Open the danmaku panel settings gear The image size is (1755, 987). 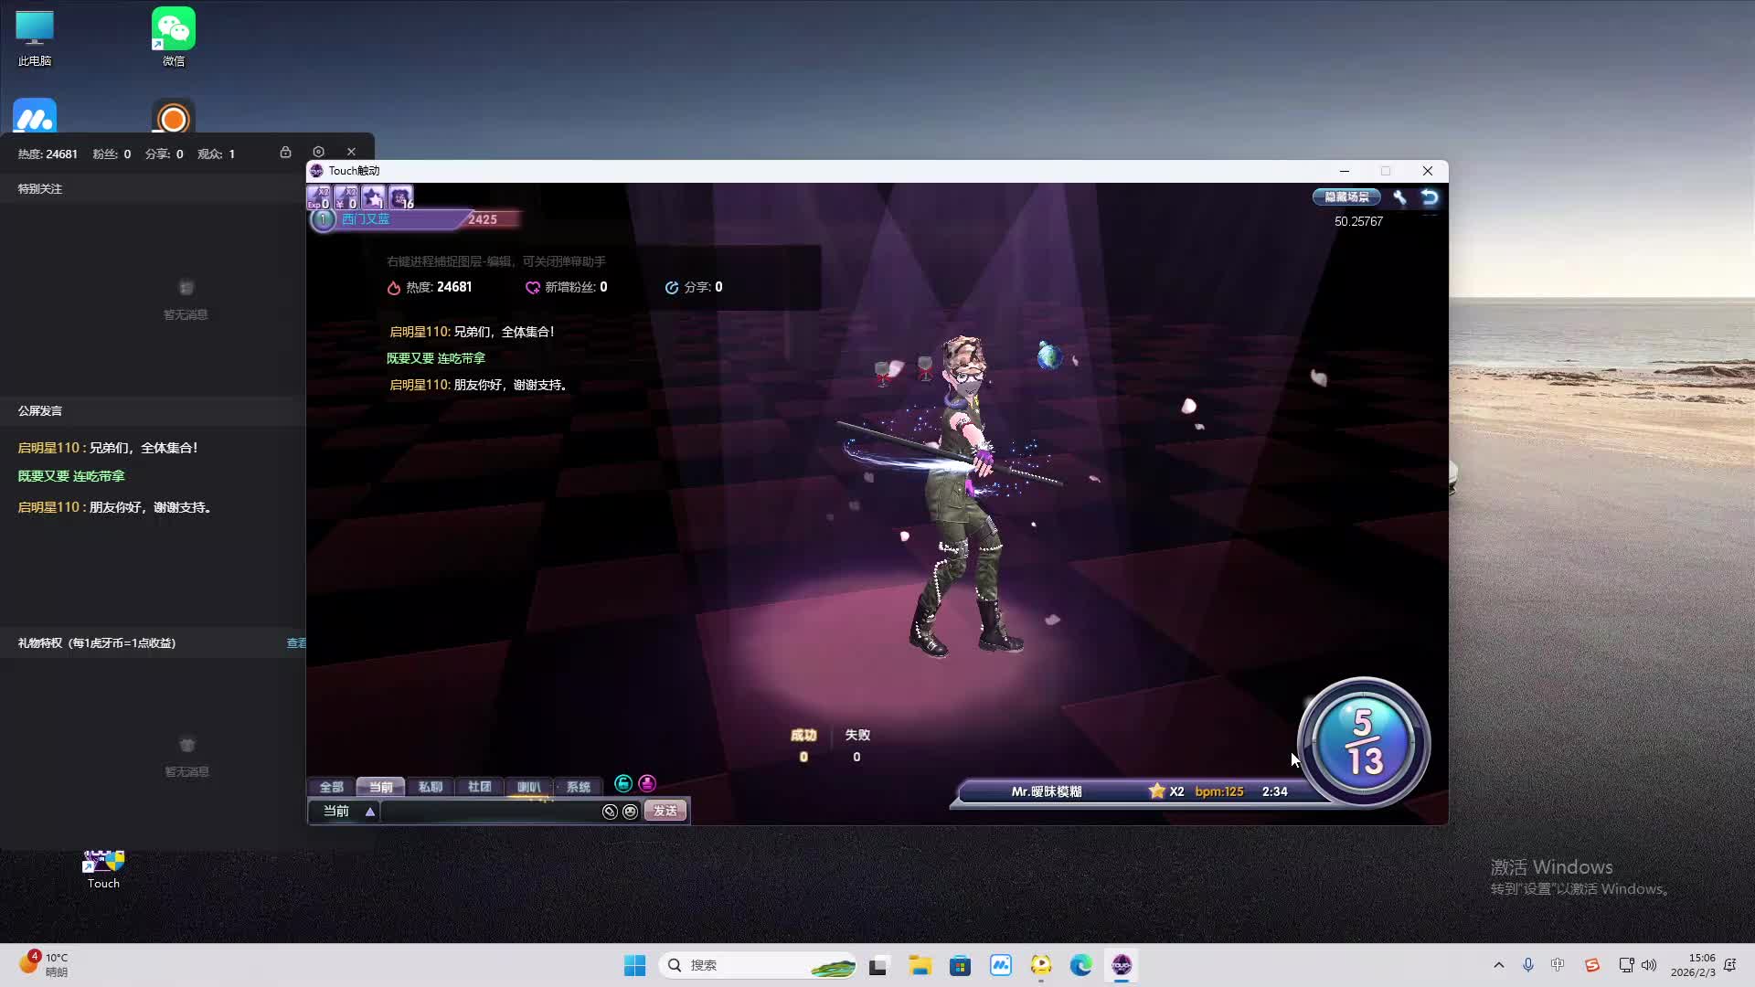[318, 153]
